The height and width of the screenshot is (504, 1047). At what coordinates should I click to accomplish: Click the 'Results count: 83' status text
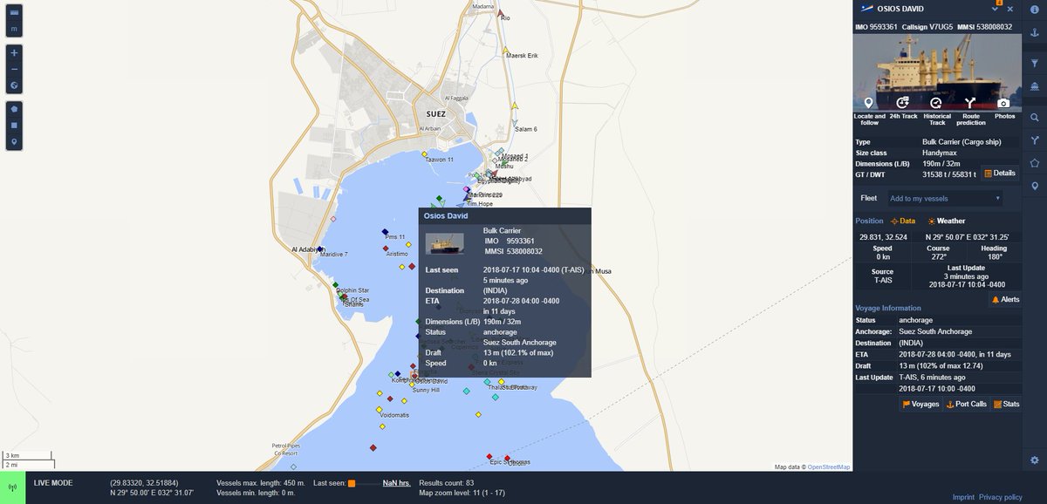[x=447, y=483]
